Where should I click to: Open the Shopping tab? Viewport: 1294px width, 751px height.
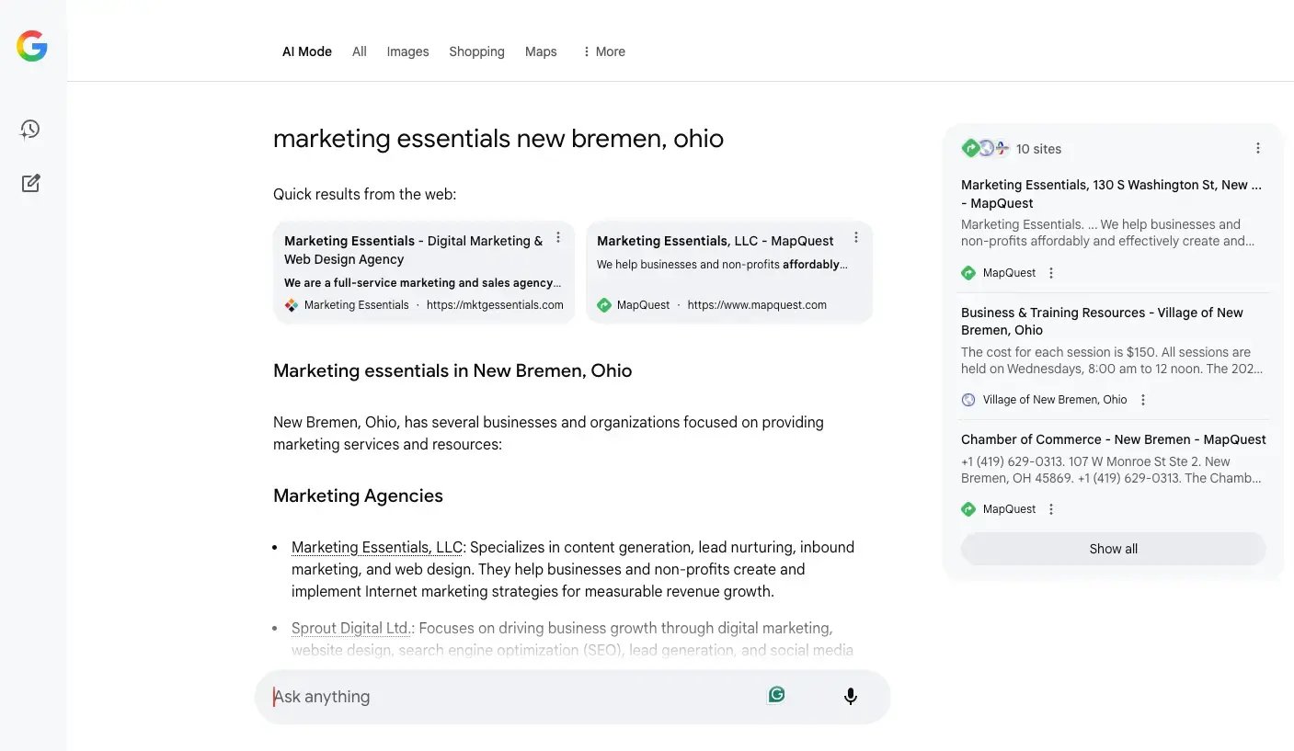pos(476,51)
